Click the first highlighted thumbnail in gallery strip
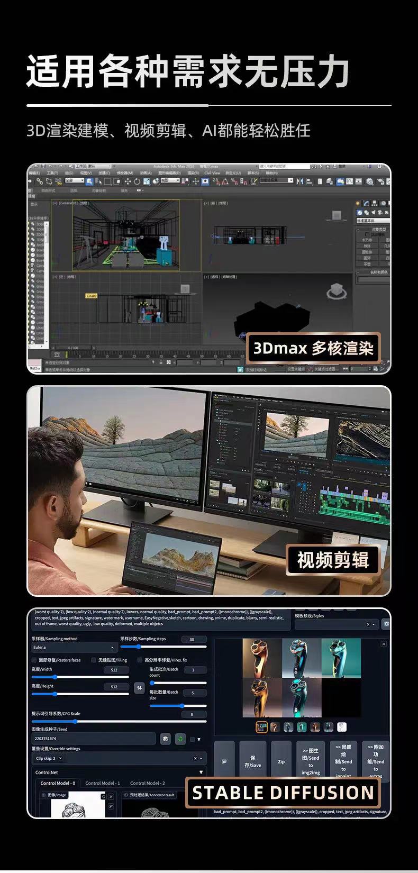This screenshot has width=418, height=873. click(262, 727)
